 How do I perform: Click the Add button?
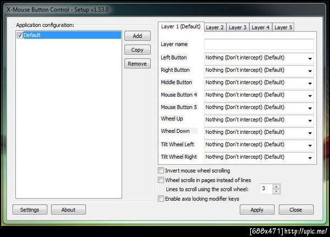point(137,36)
